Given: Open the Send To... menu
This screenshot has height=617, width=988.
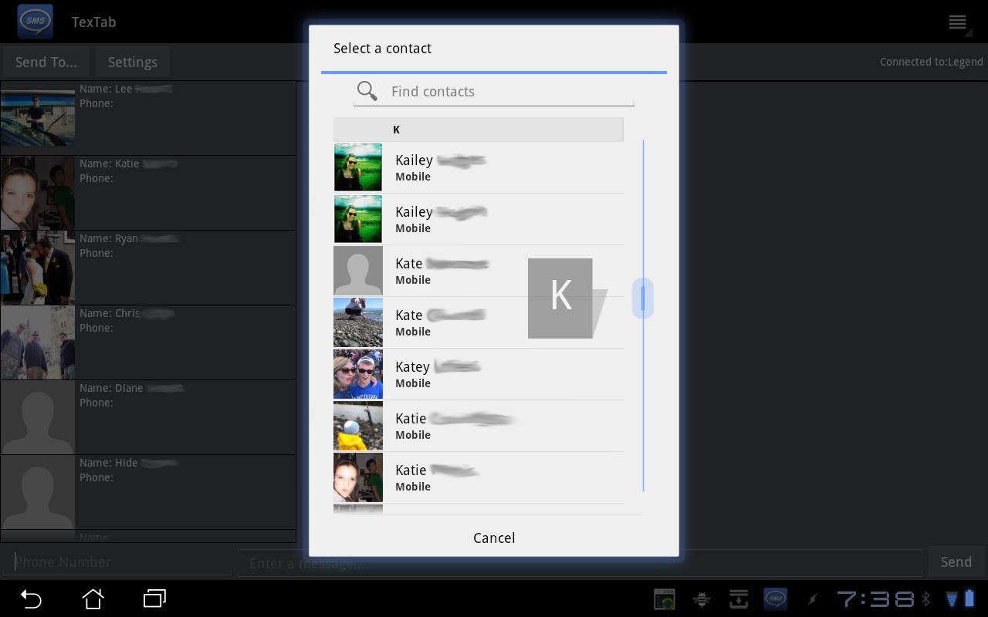Looking at the screenshot, I should pos(46,62).
